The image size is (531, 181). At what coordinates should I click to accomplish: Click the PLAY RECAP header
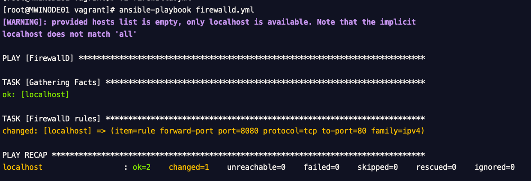[24, 155]
